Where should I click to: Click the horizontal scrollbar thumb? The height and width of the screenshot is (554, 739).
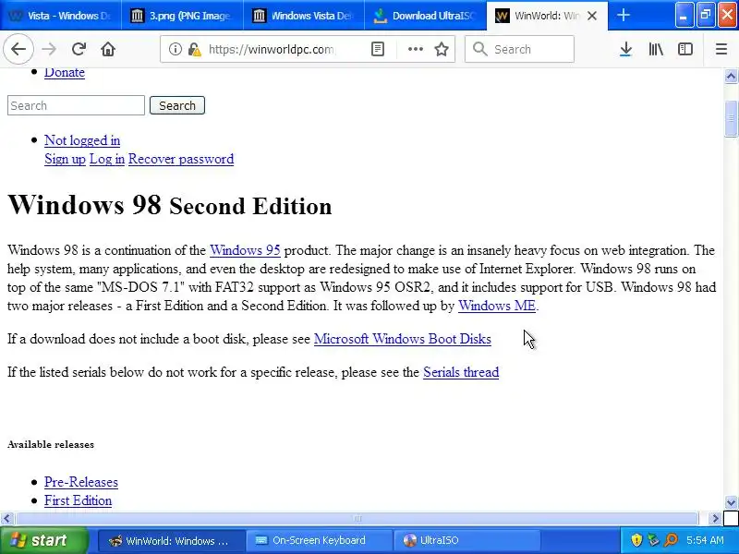tap(357, 518)
